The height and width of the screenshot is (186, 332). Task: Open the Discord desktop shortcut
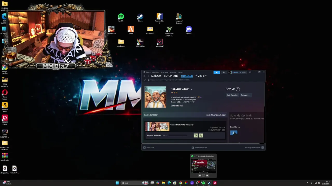pos(189,30)
